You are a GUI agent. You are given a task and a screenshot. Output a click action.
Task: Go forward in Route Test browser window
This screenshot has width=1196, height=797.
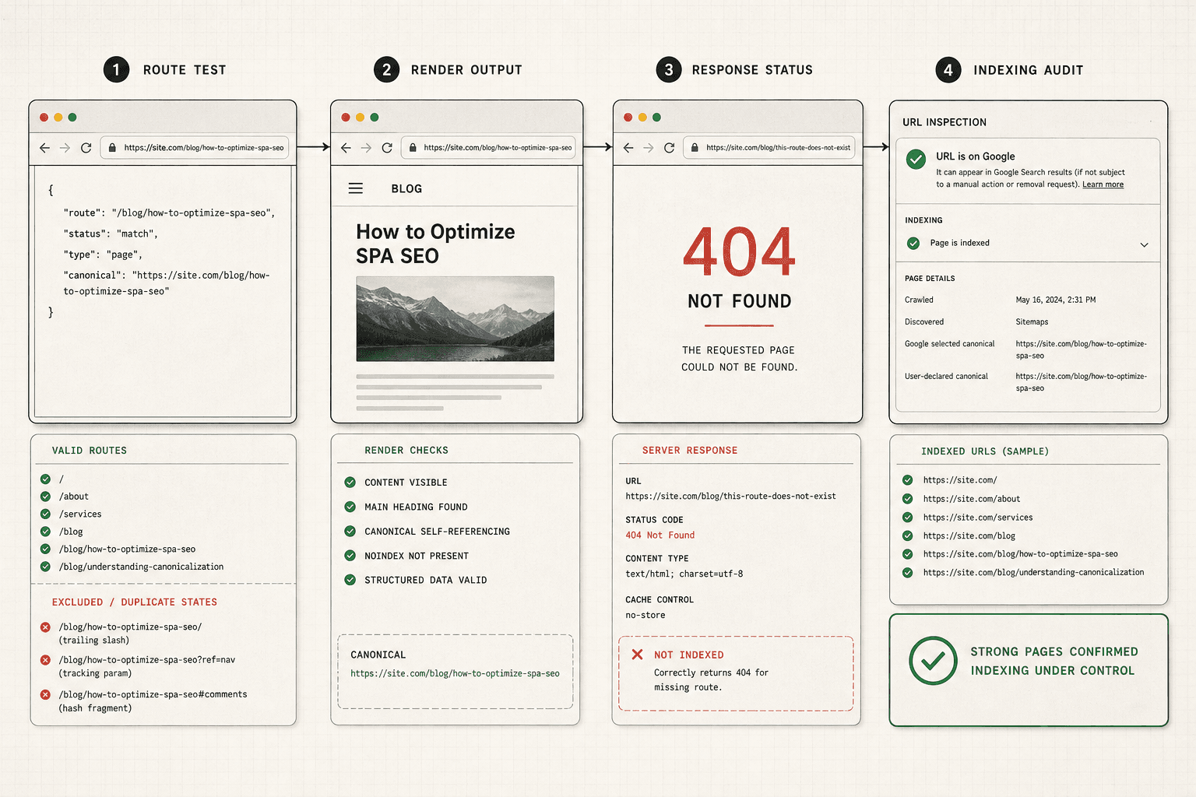[65, 148]
